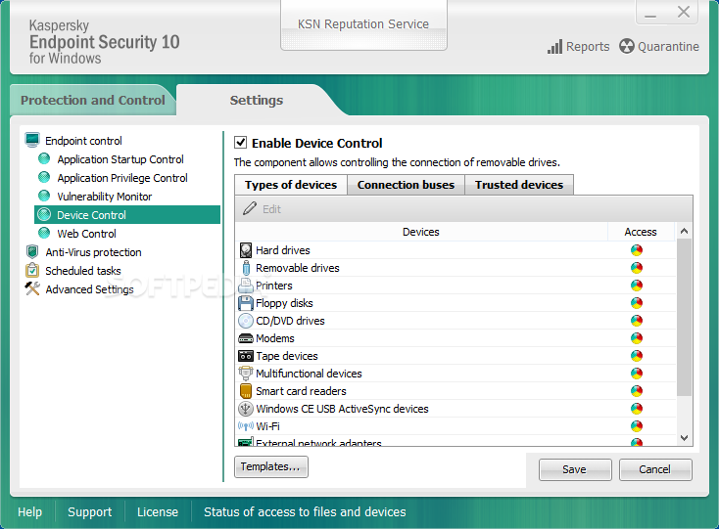Click the device list scrollbar thumb
719x529 pixels.
[x=684, y=317]
